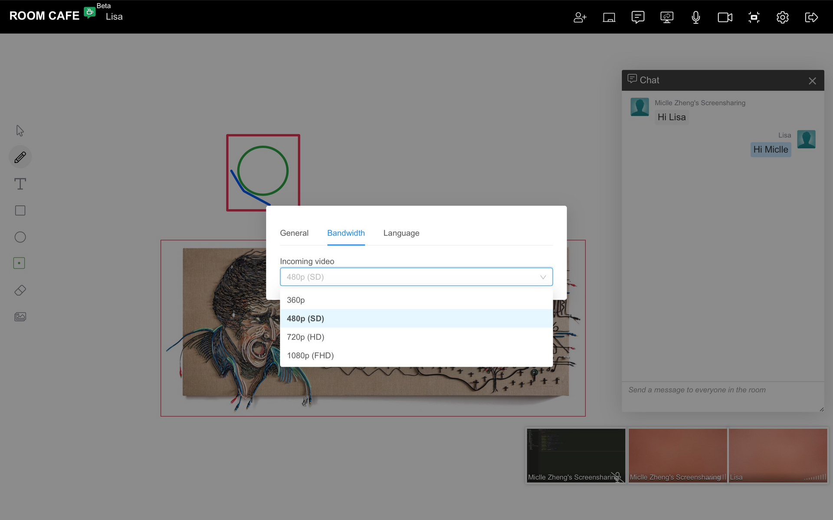
Task: Close the Chat panel
Action: [x=812, y=81]
